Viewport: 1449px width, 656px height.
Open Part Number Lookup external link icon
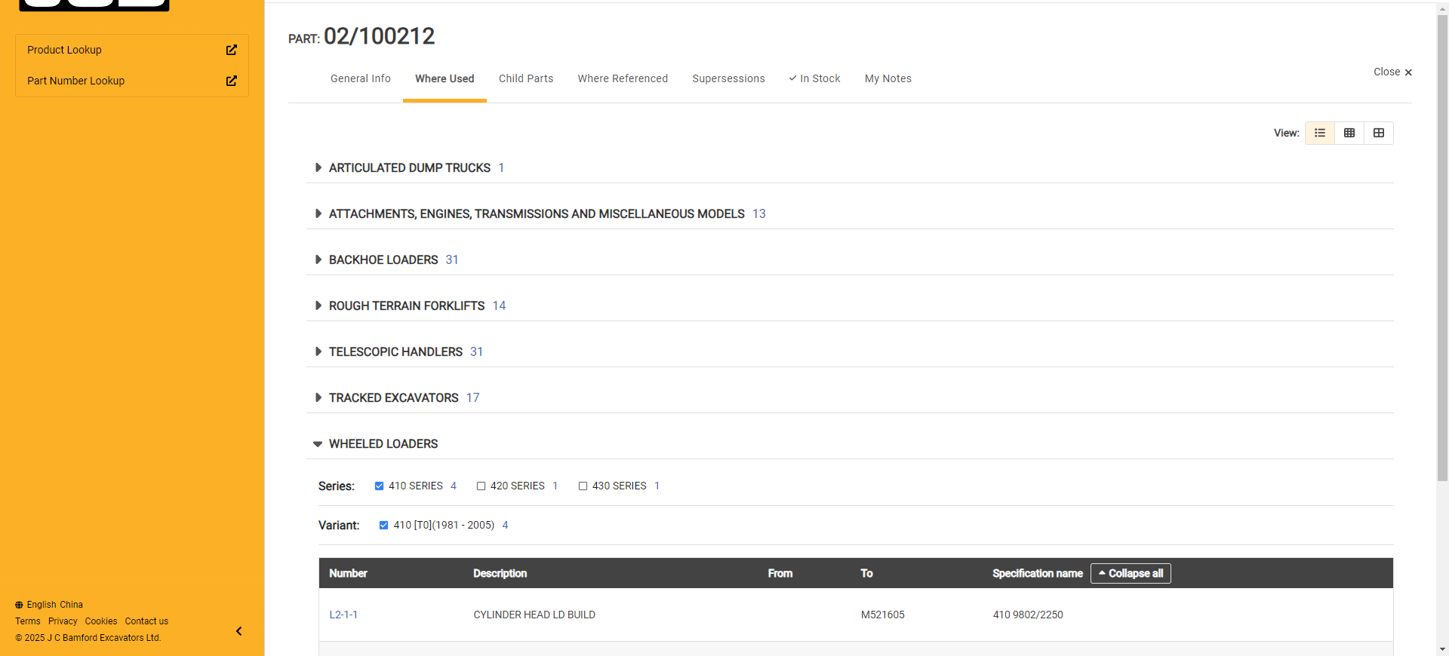[x=231, y=81]
